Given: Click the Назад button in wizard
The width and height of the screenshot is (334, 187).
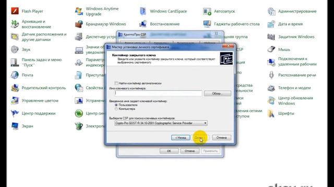Looking at the screenshot, I should [181, 138].
